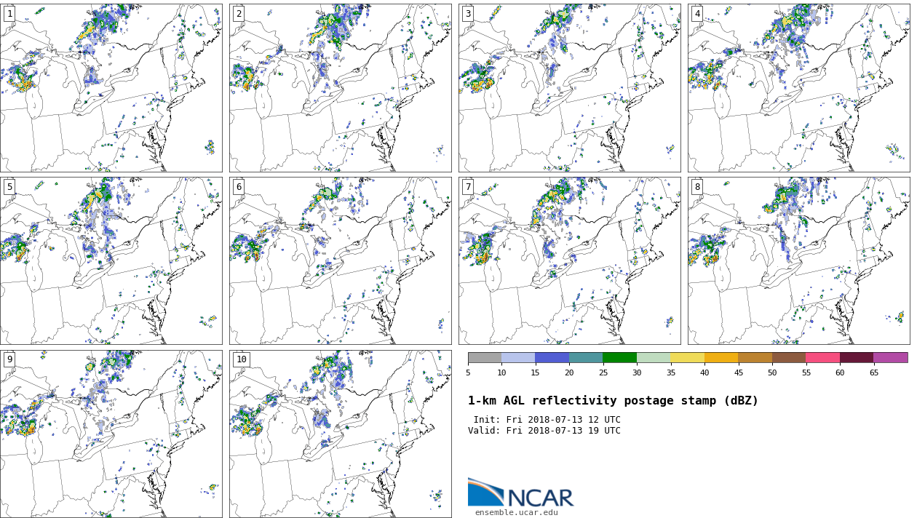Click the number 3 panel label
This screenshot has width=917, height=518.
coord(468,14)
